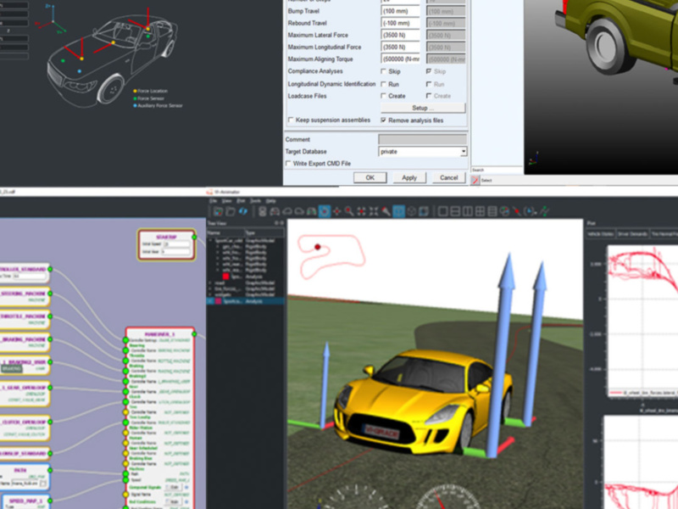
Task: Open the Tools menu in VI-Animator
Action: (x=257, y=201)
